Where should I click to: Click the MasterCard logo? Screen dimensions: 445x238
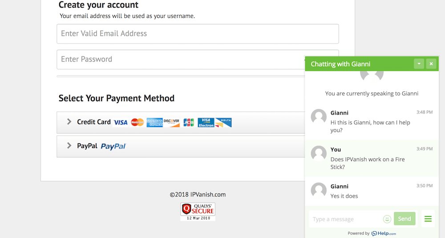coord(138,123)
